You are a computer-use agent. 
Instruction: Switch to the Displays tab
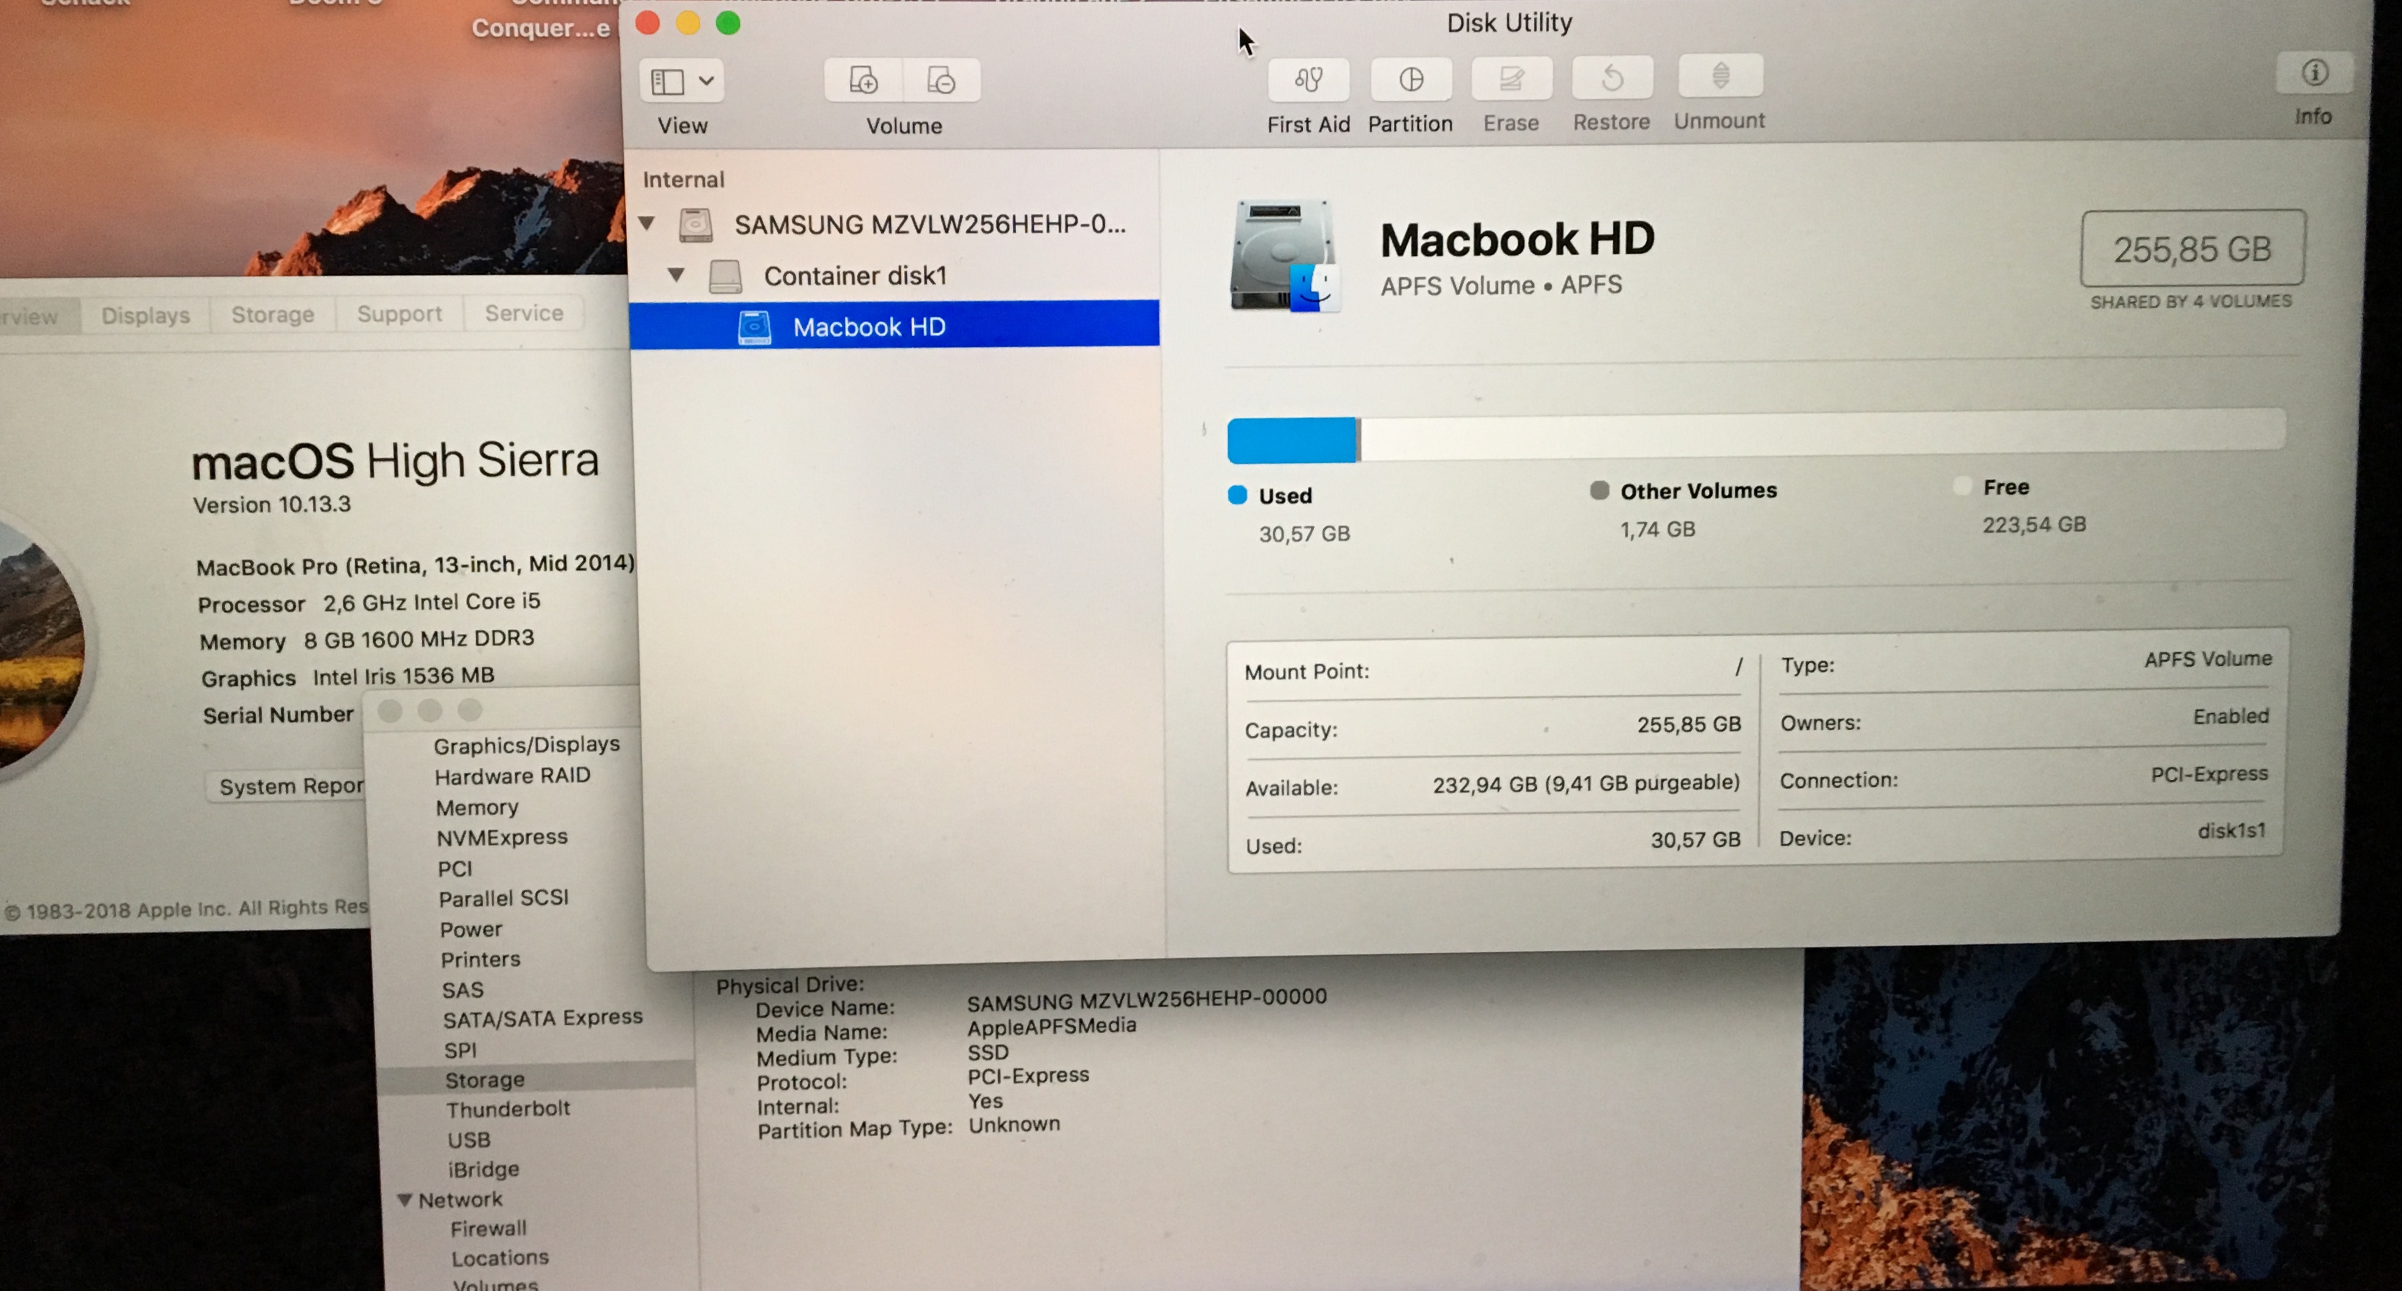pos(146,315)
